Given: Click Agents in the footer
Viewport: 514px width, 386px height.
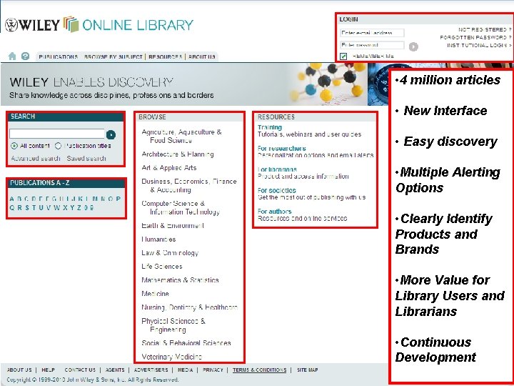Looking at the screenshot, I should coord(115,370).
